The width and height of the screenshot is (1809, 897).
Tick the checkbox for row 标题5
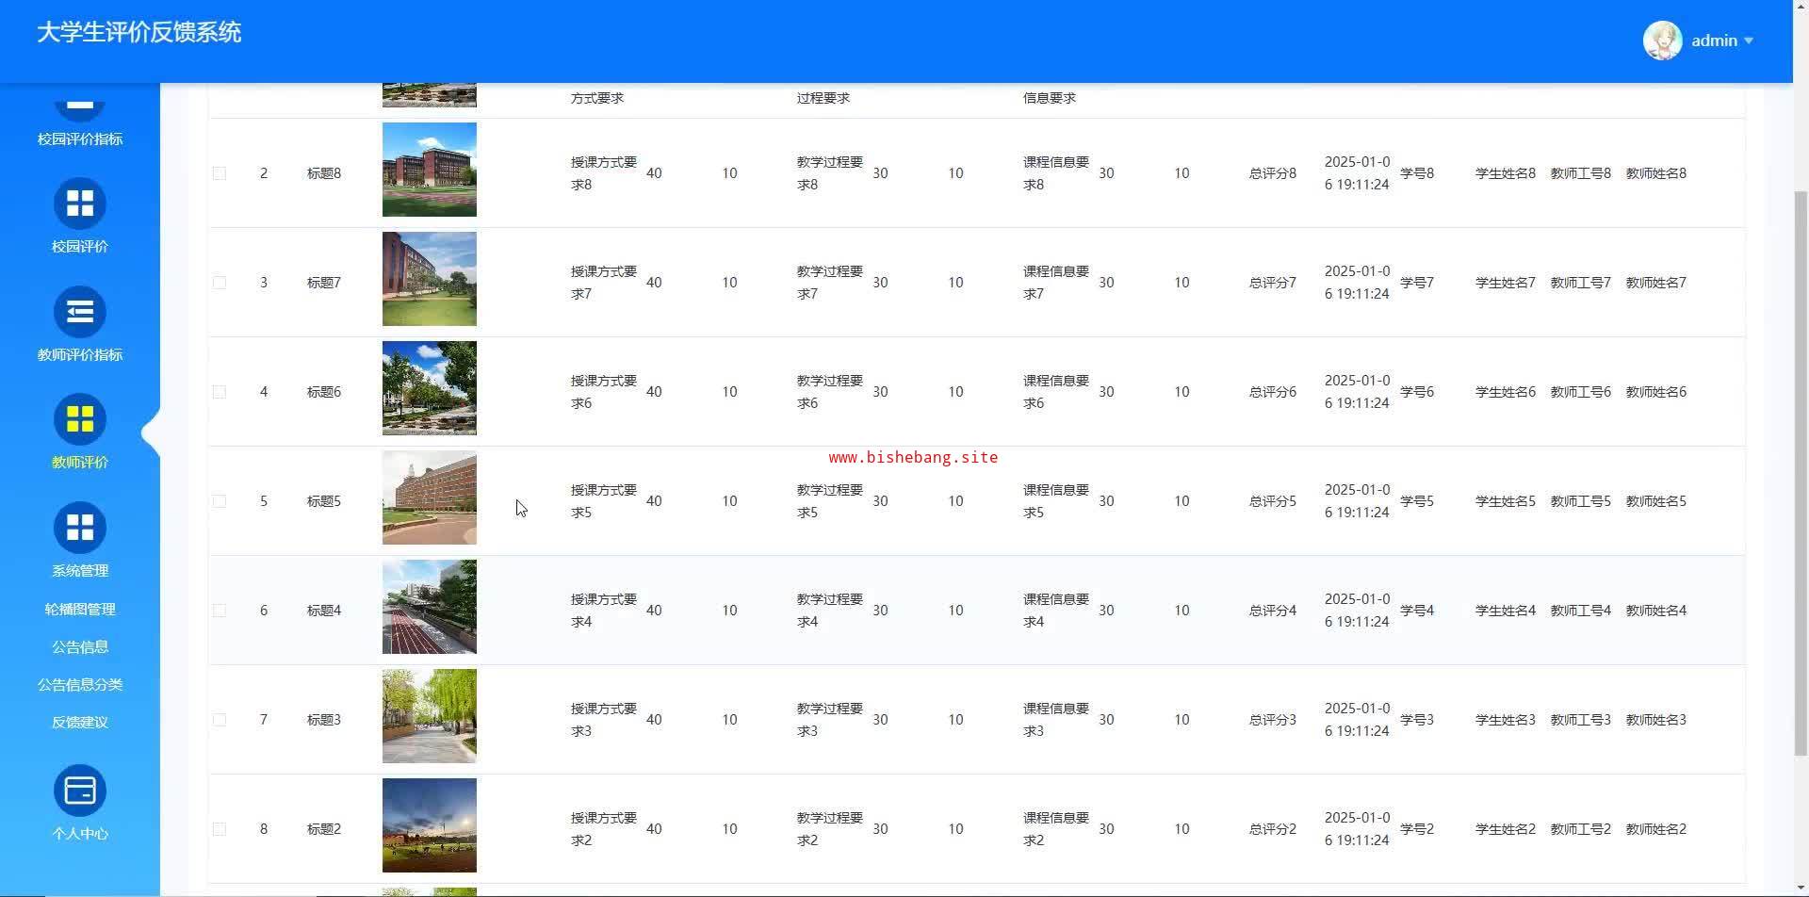click(x=220, y=501)
